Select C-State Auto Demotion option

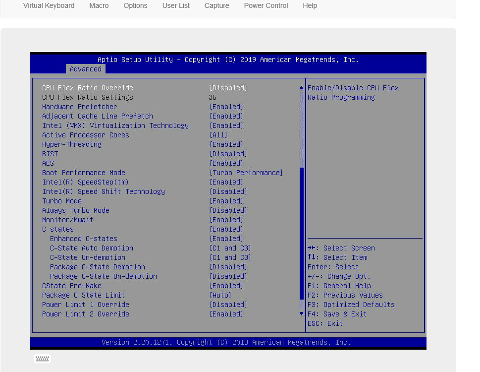(x=92, y=248)
